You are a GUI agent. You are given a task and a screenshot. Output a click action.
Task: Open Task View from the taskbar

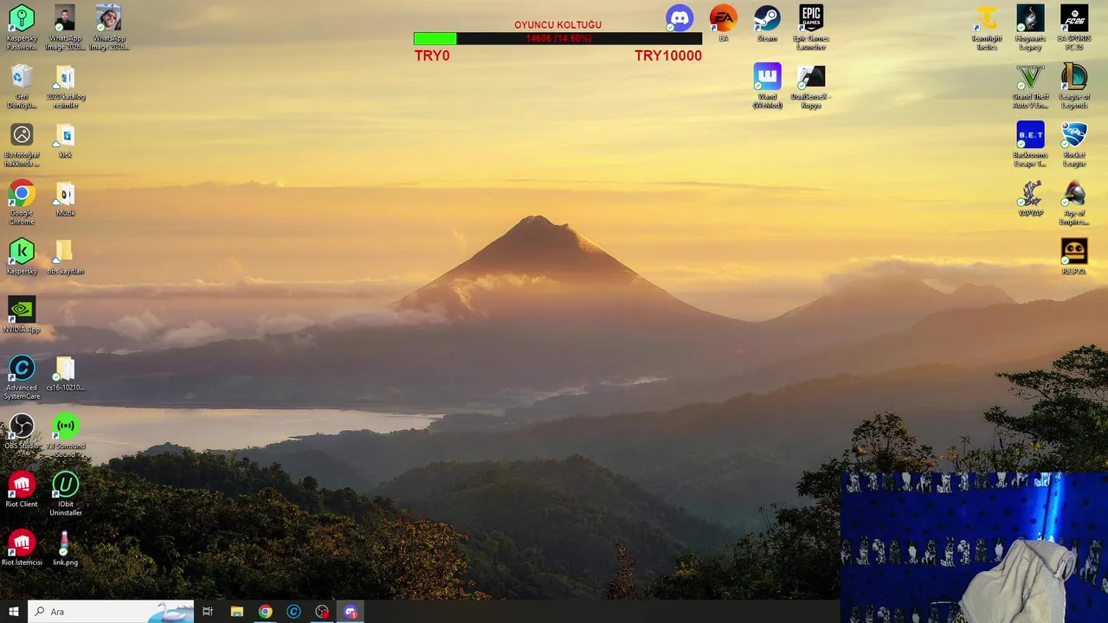208,612
